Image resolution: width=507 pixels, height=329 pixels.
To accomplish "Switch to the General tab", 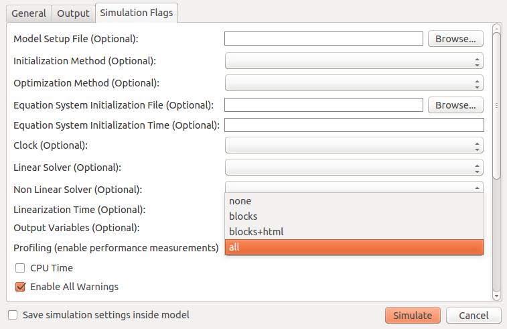I will [x=29, y=13].
